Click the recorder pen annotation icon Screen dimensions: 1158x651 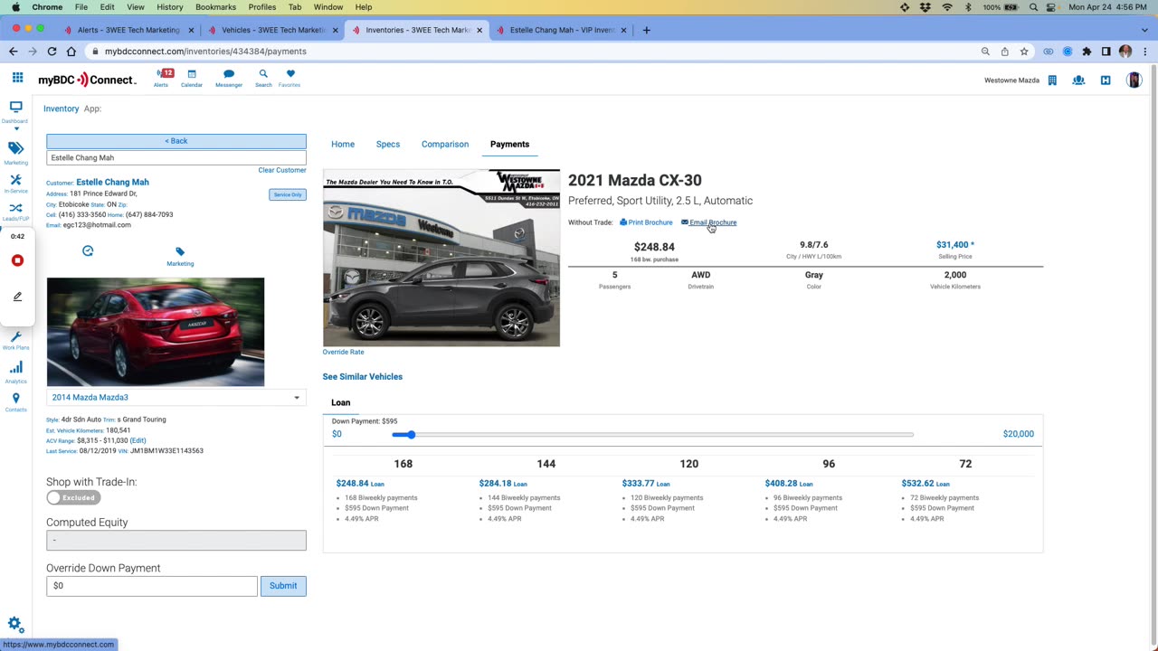pyautogui.click(x=17, y=297)
